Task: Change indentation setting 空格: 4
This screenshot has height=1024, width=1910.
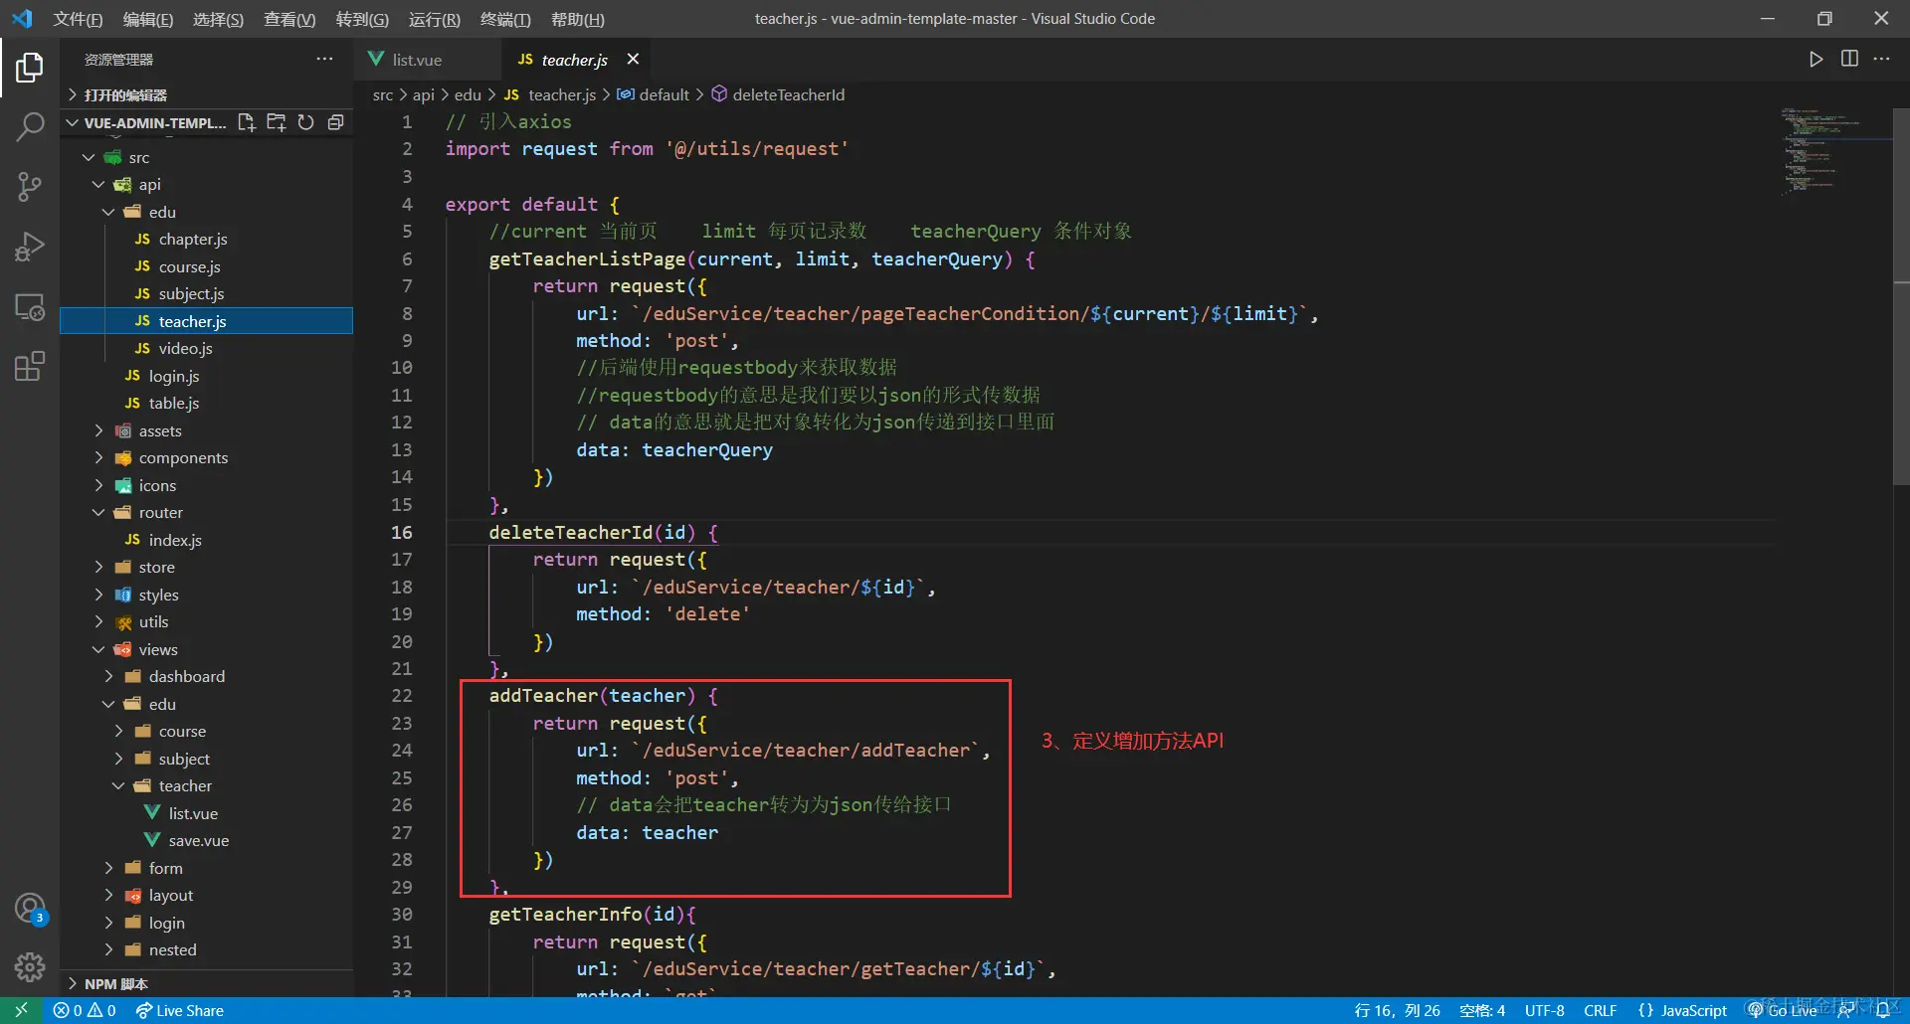Action: 1482,1010
